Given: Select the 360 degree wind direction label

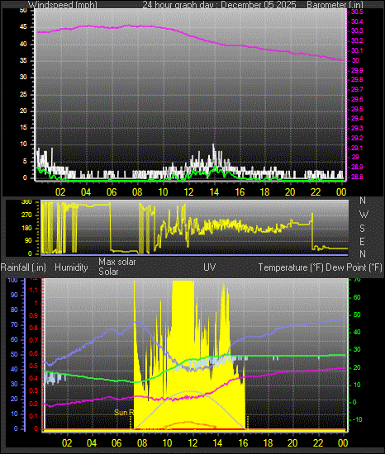Looking at the screenshot, I should click(x=26, y=202).
